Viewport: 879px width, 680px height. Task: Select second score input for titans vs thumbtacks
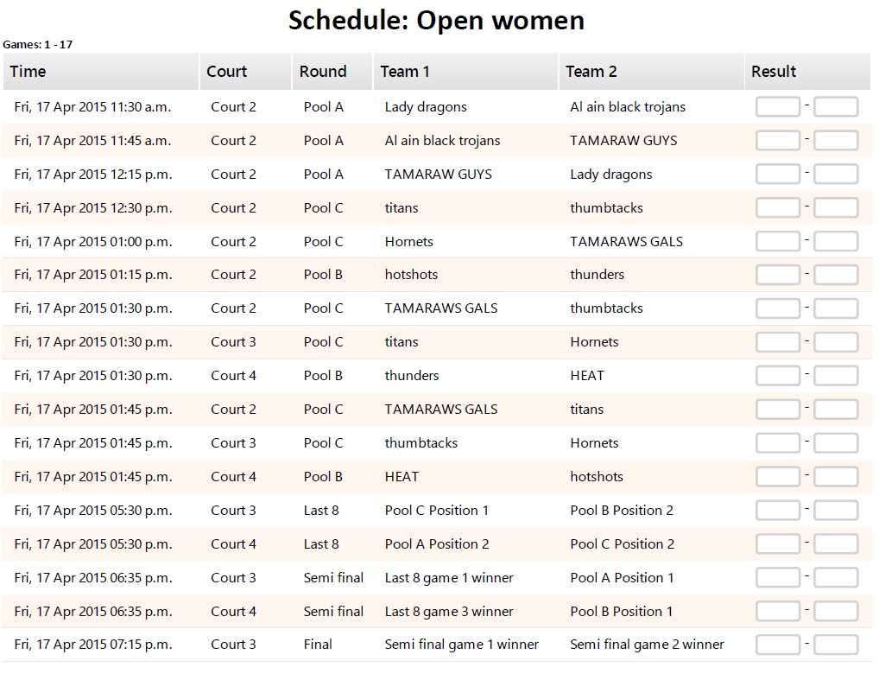[835, 208]
